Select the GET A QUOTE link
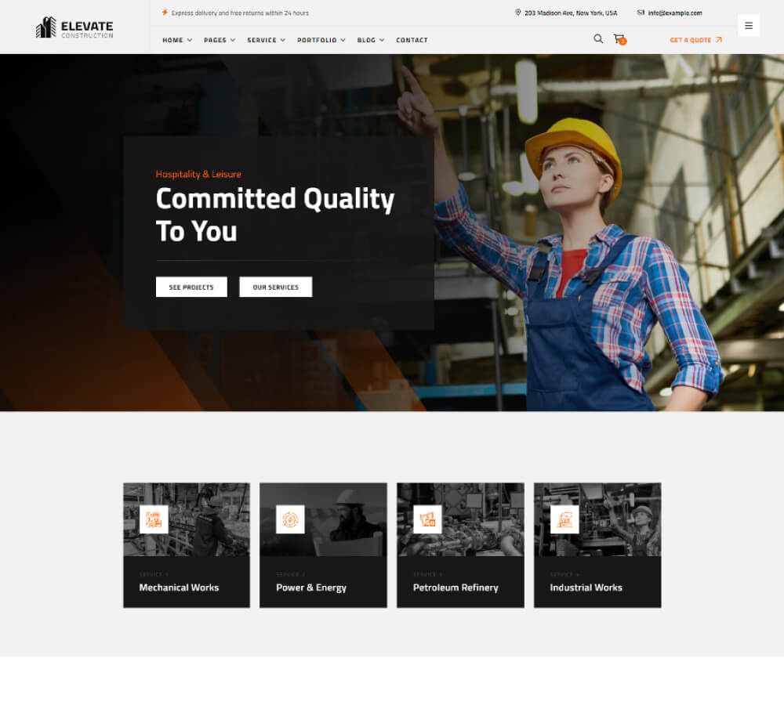 click(x=695, y=40)
